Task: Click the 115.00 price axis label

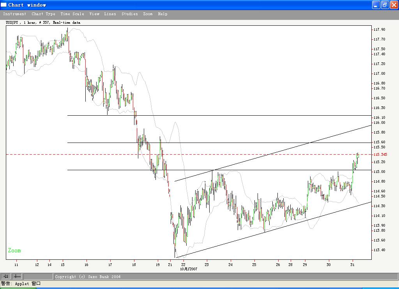Action: tap(380, 172)
